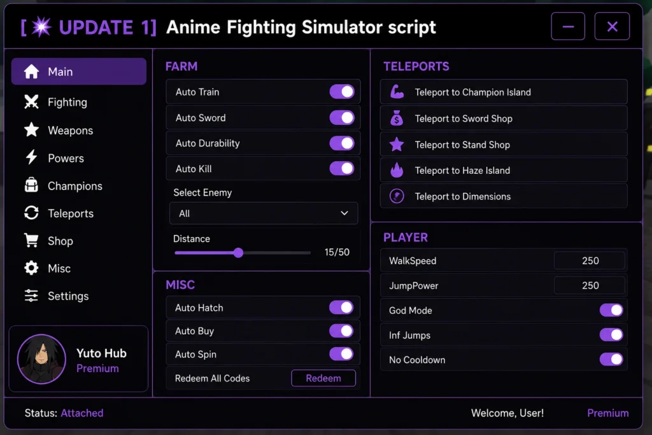652x435 pixels.
Task: Disable the Auto Train toggle
Action: 342,92
